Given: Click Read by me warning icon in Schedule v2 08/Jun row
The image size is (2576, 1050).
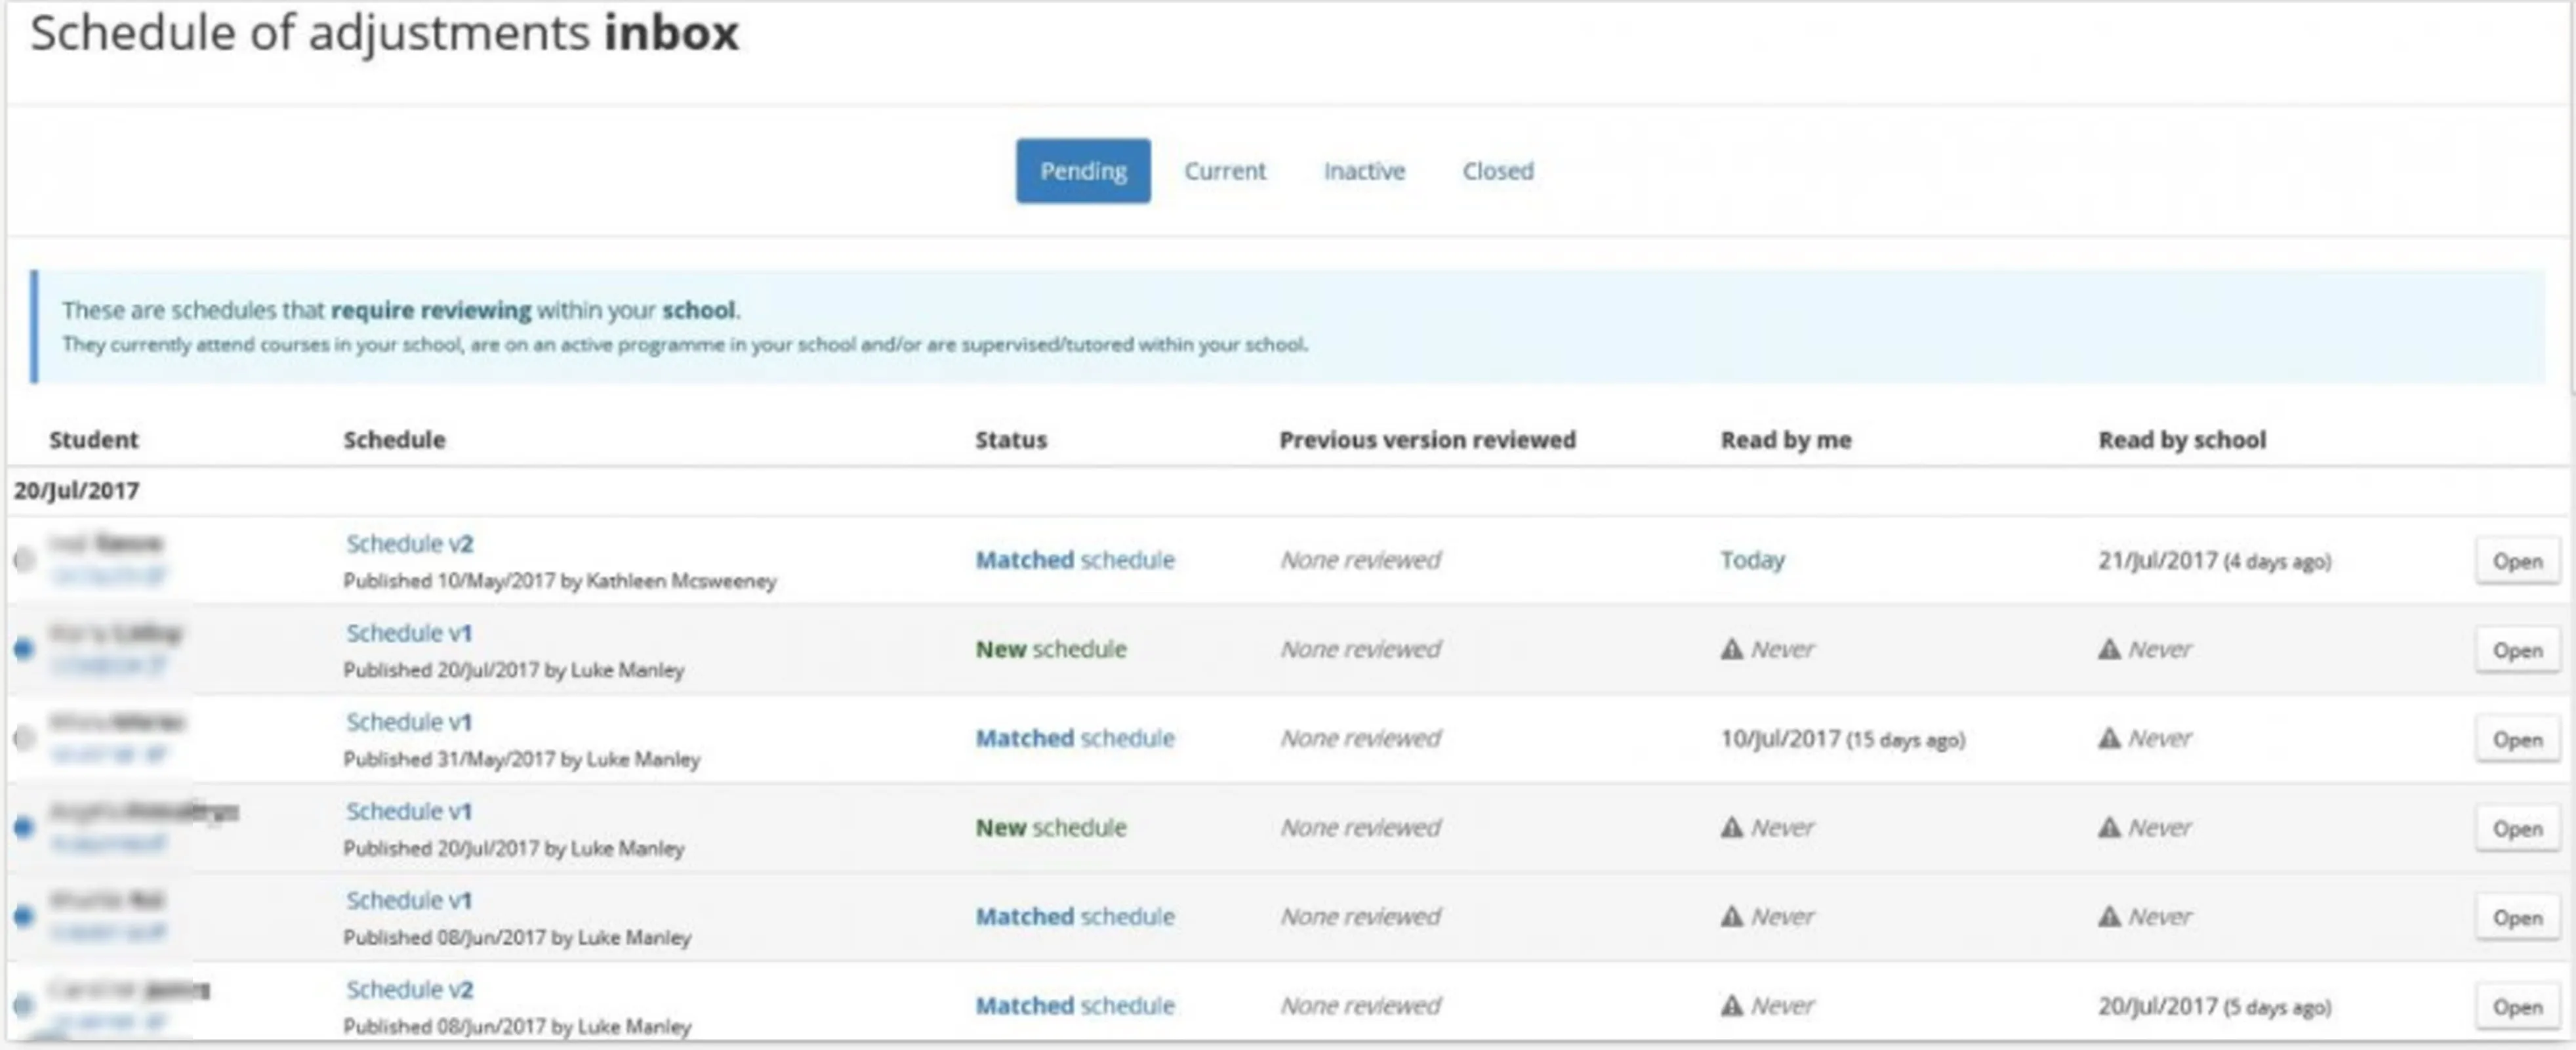Looking at the screenshot, I should 1731,1005.
